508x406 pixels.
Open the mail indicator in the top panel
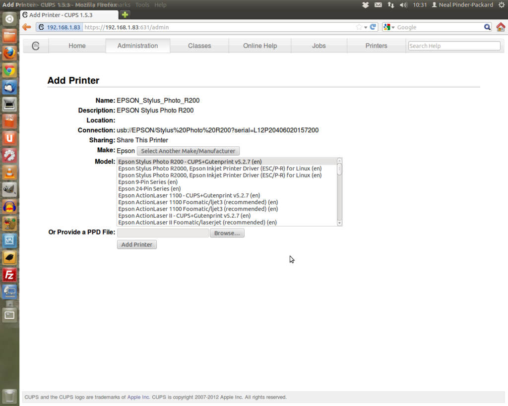tap(378, 5)
